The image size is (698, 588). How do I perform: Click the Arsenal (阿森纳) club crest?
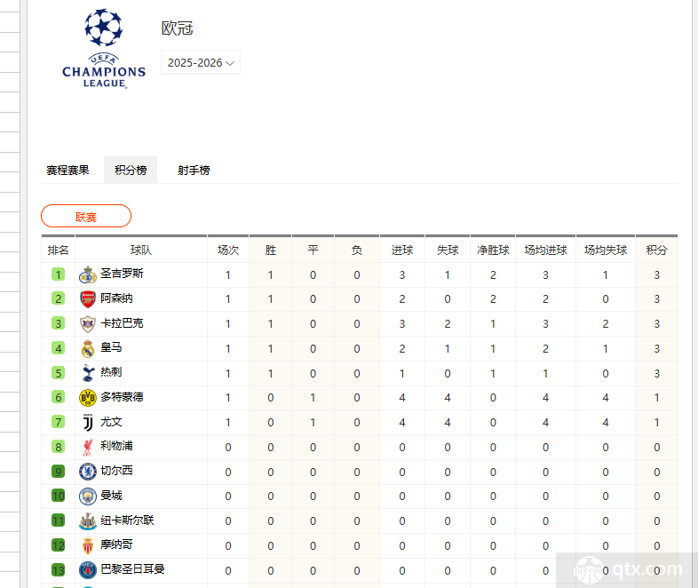point(88,299)
